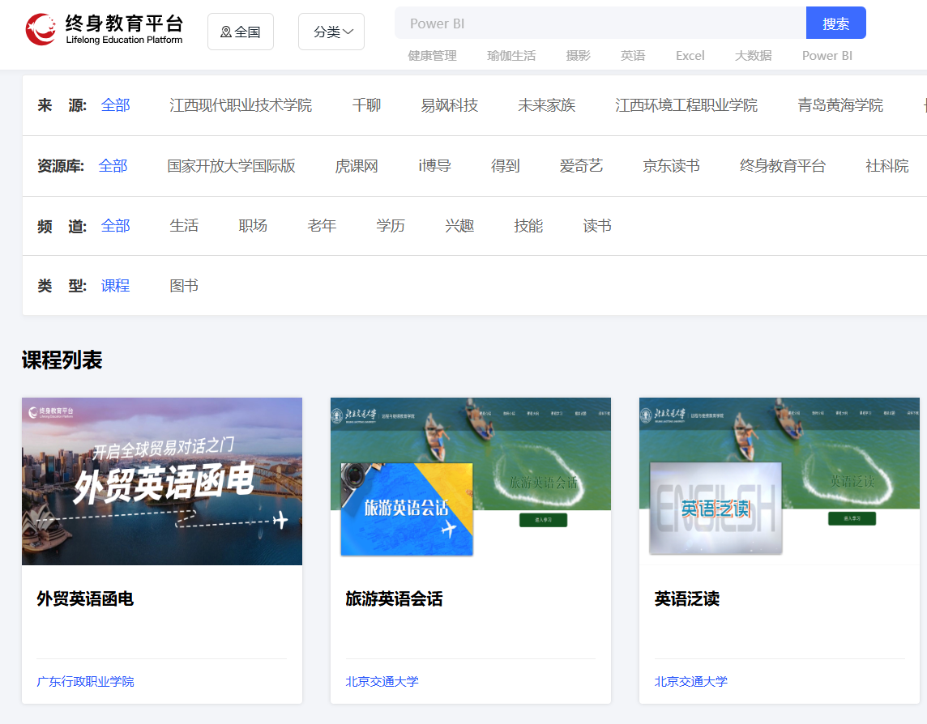The width and height of the screenshot is (927, 724).
Task: Choose the 学历 channel
Action: point(391,226)
